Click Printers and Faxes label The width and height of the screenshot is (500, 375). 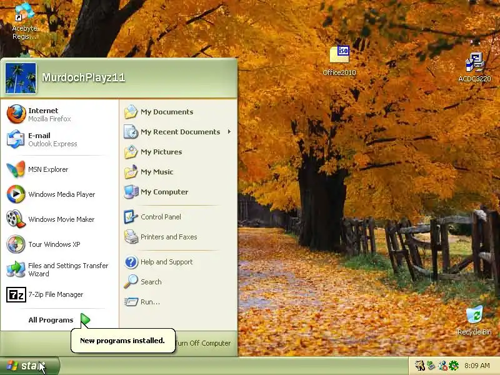point(169,237)
